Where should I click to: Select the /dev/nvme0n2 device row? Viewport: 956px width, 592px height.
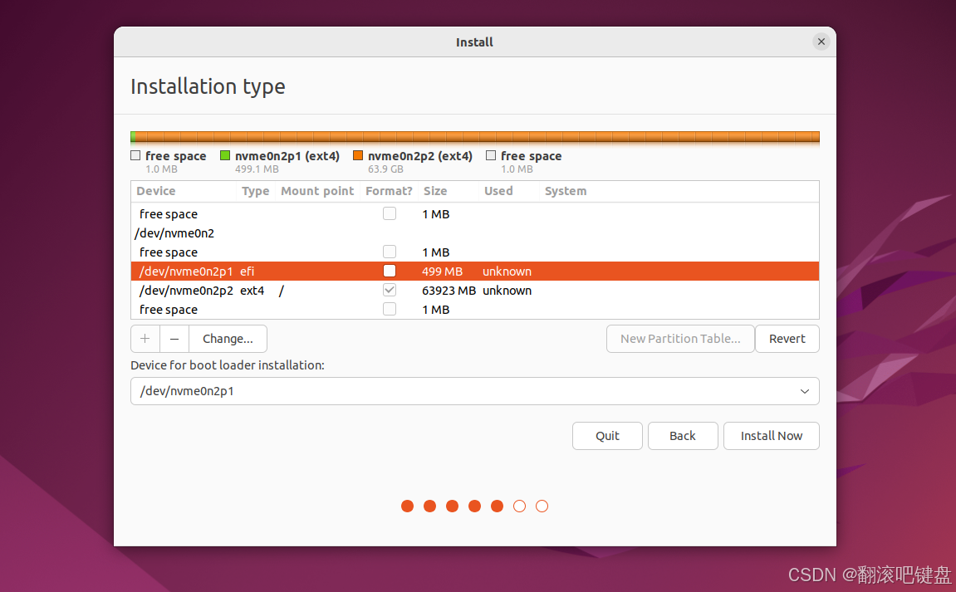pos(475,233)
